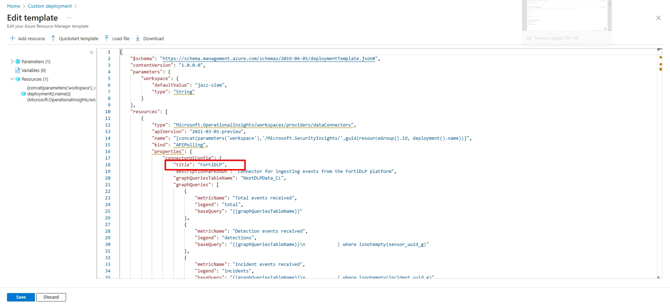
Task: Click line number 1 in the gutter
Action: click(109, 52)
